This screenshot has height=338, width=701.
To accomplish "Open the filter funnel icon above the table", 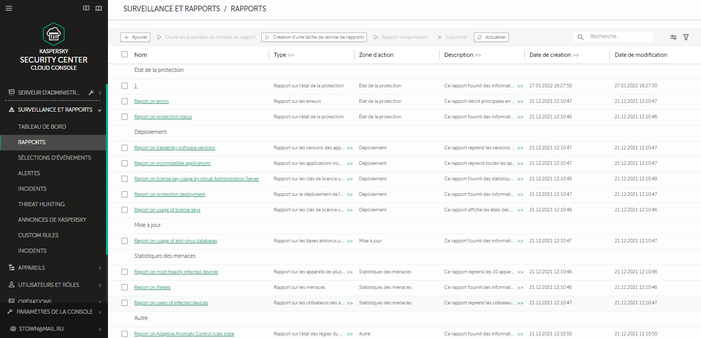I will click(x=686, y=37).
